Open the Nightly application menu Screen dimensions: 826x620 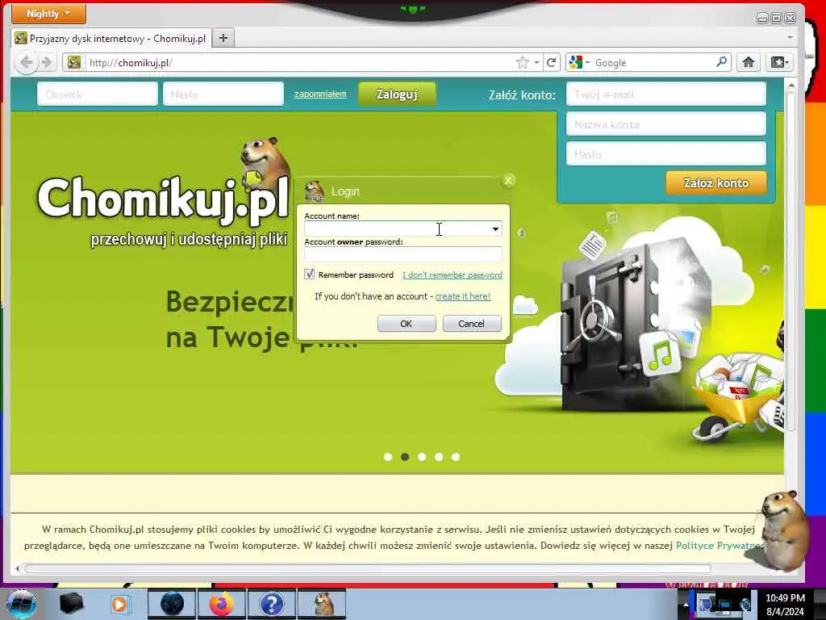point(48,14)
